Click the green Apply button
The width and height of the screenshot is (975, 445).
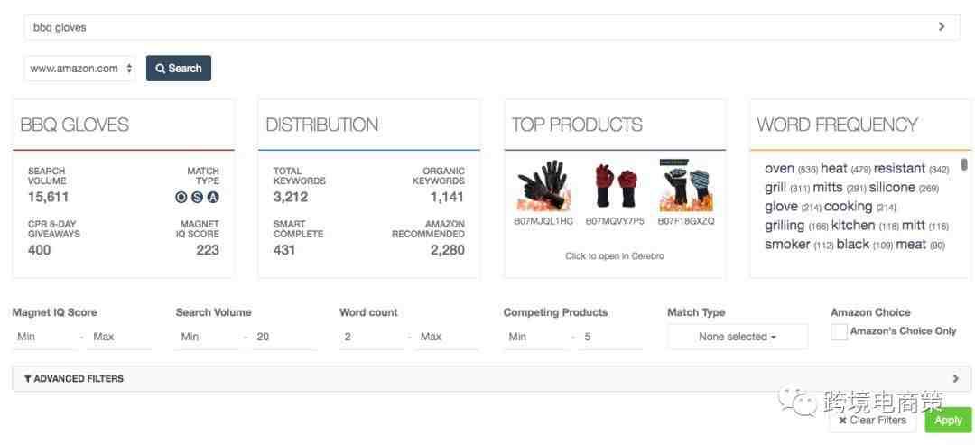(x=948, y=420)
